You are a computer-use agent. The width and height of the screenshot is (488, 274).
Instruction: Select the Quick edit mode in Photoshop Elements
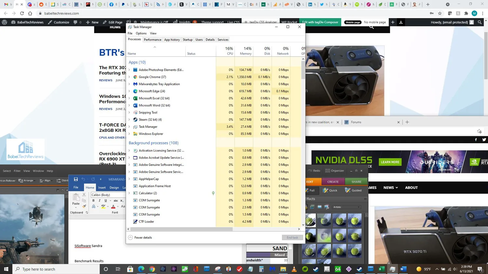click(330, 191)
